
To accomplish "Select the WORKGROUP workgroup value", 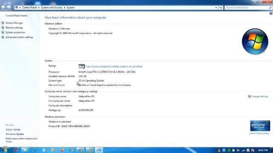I will tap(86, 110).
